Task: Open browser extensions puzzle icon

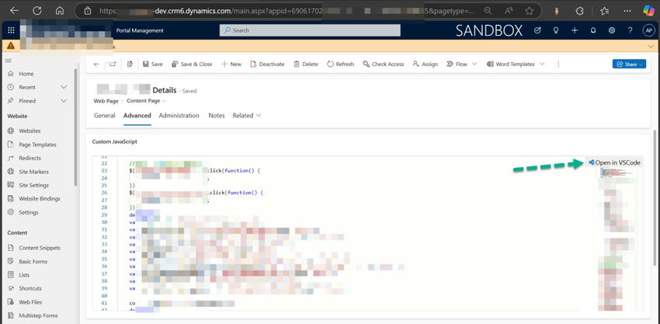Action: tap(579, 12)
